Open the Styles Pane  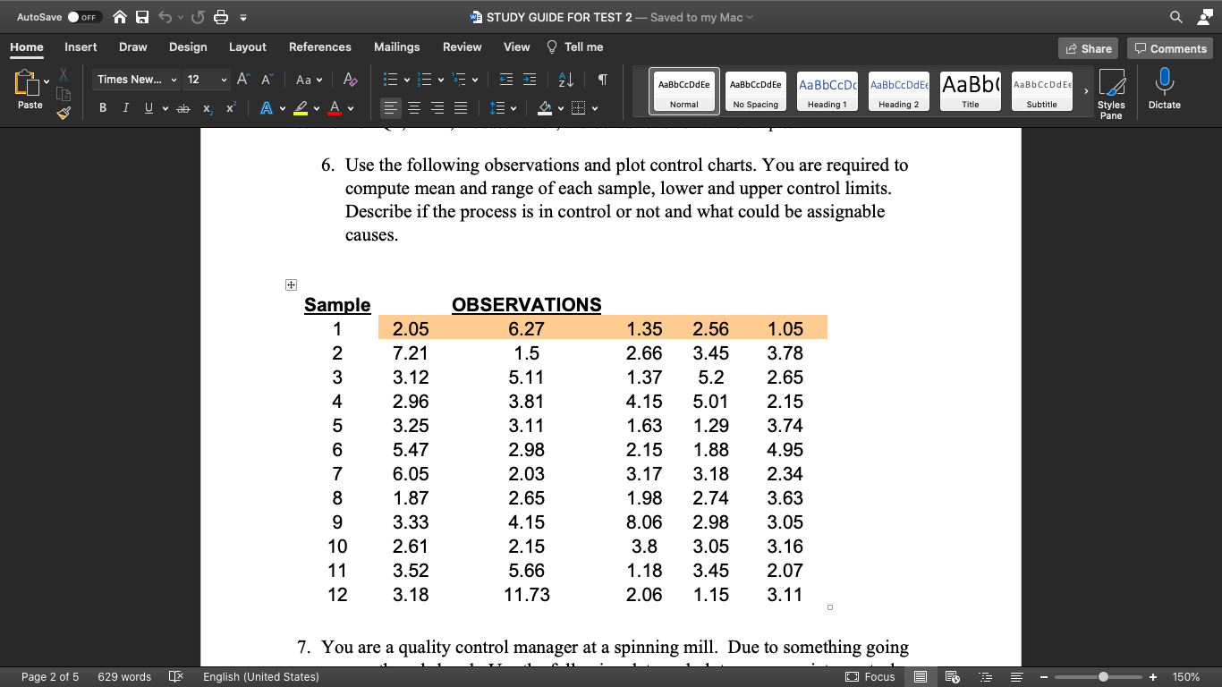pyautogui.click(x=1114, y=89)
